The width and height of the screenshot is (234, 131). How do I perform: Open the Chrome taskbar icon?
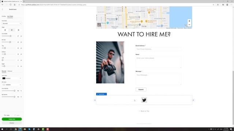(x=15, y=129)
